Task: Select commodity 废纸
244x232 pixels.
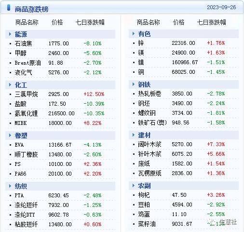Action: point(144,164)
